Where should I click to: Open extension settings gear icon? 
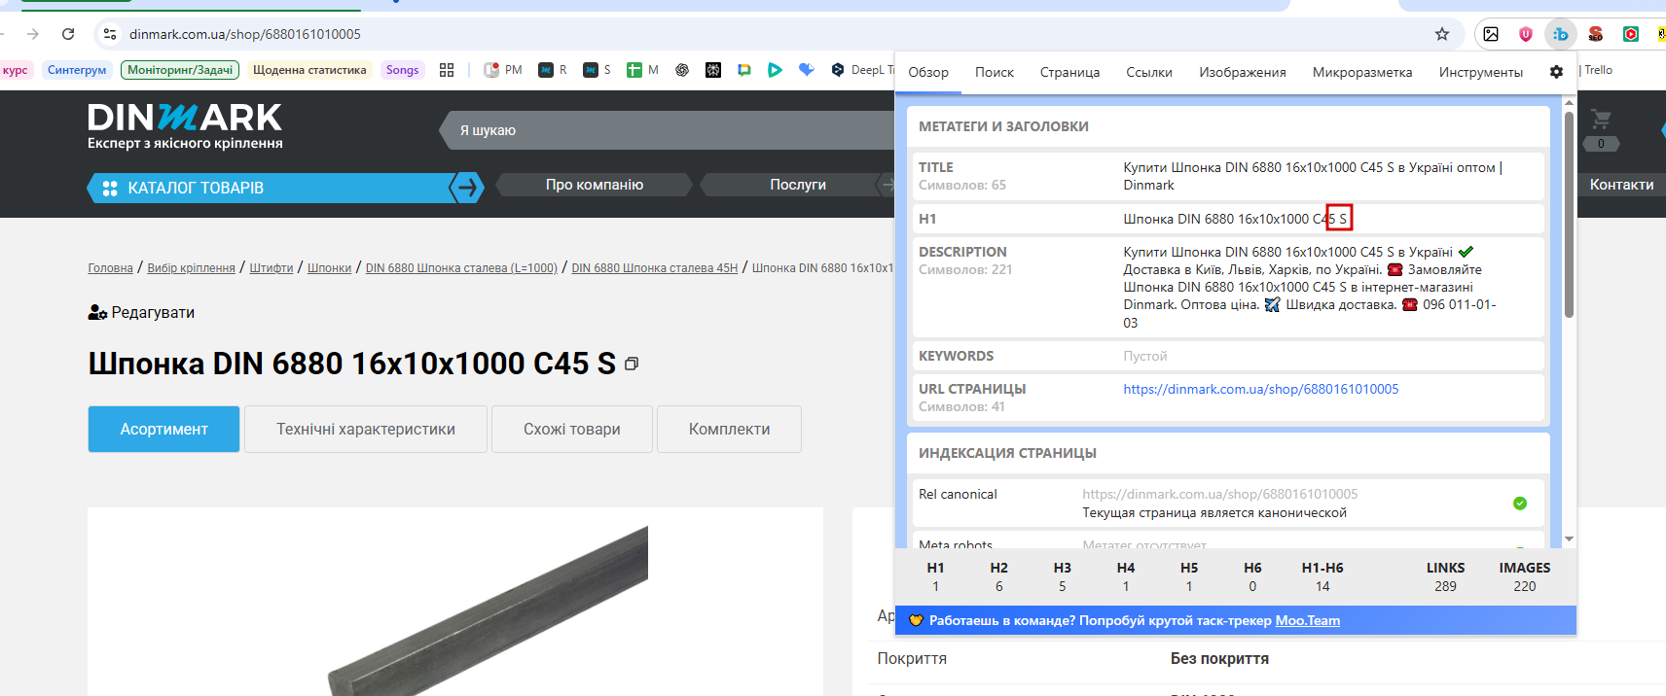click(1556, 72)
